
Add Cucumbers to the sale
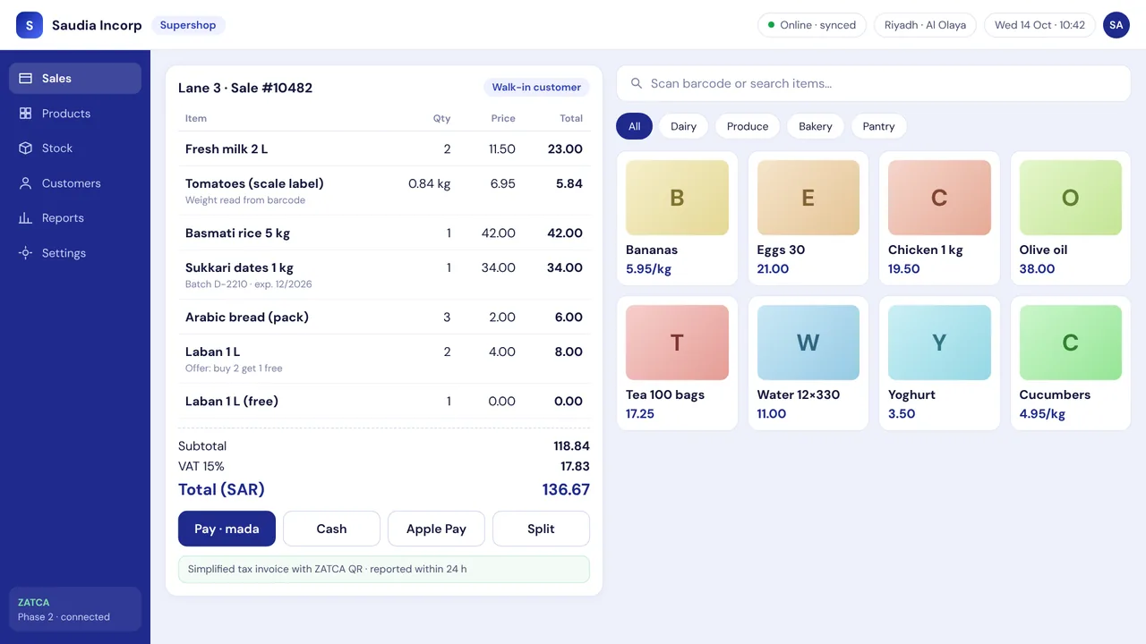click(1071, 363)
